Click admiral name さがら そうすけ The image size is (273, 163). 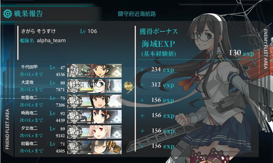(x=38, y=31)
